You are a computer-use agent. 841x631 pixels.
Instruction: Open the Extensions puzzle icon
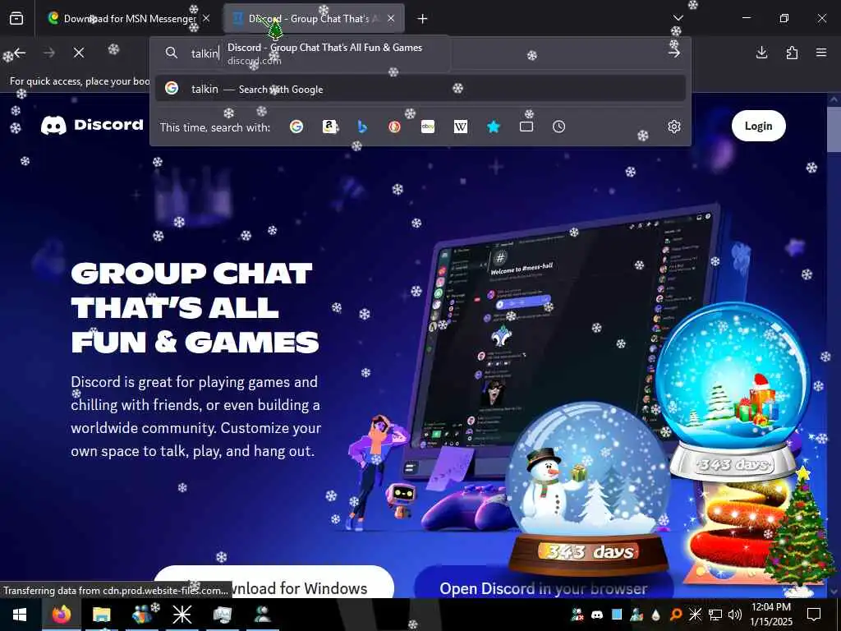click(x=792, y=53)
